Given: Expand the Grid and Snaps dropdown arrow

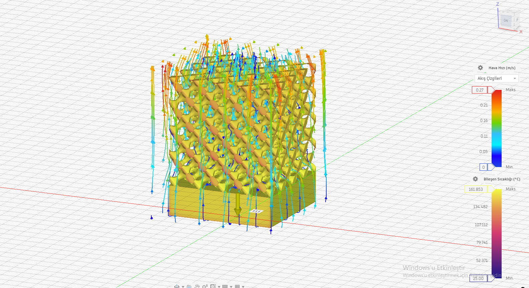Looking at the screenshot, I should (243, 287).
